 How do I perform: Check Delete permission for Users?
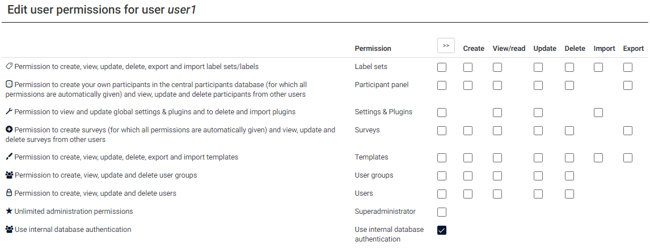pyautogui.click(x=569, y=194)
